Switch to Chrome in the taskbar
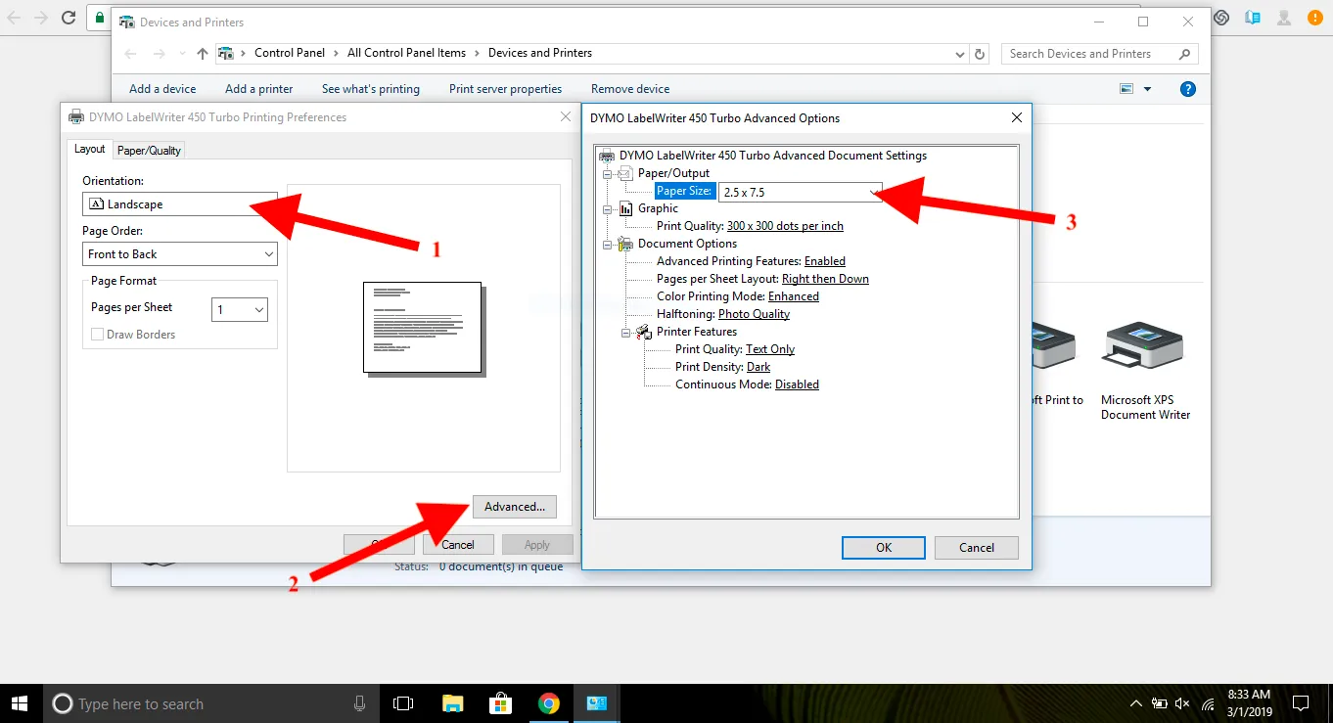The image size is (1333, 723). (549, 703)
